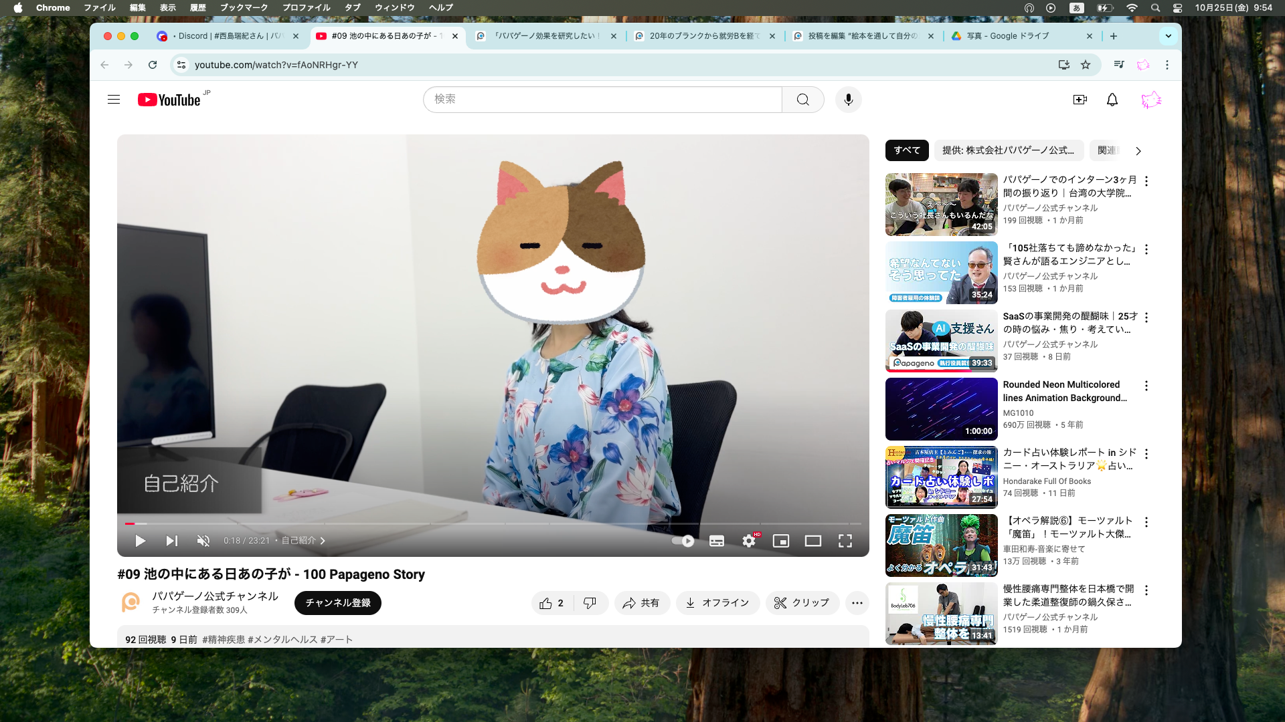Click the チャンネル登録 subscribe button

(x=338, y=603)
